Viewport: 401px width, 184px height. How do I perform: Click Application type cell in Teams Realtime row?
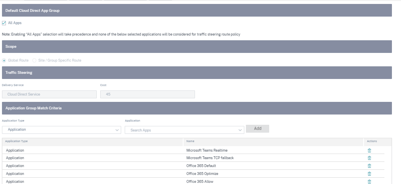pyautogui.click(x=15, y=150)
